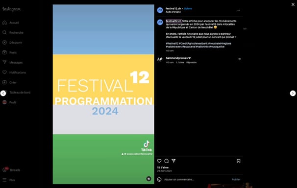View likes on the hammondgrooves comment
Viewport: 297px width, 188px height.
tap(180, 62)
